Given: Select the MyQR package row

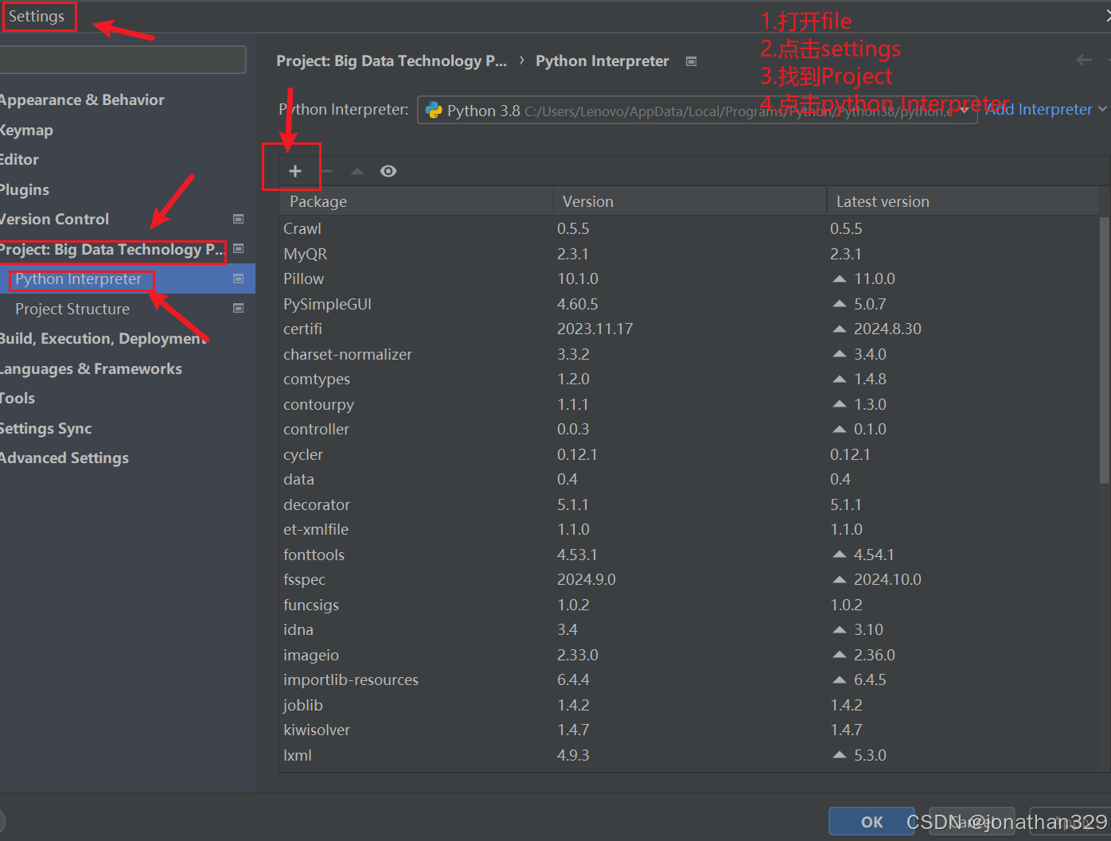Looking at the screenshot, I should (689, 254).
